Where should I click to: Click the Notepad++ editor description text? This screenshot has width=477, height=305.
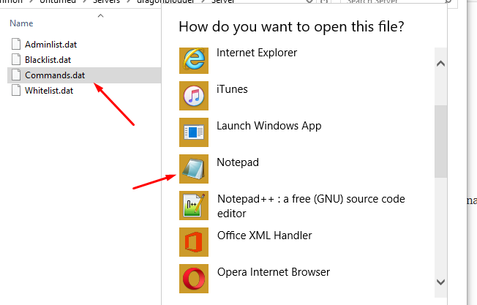[311, 206]
